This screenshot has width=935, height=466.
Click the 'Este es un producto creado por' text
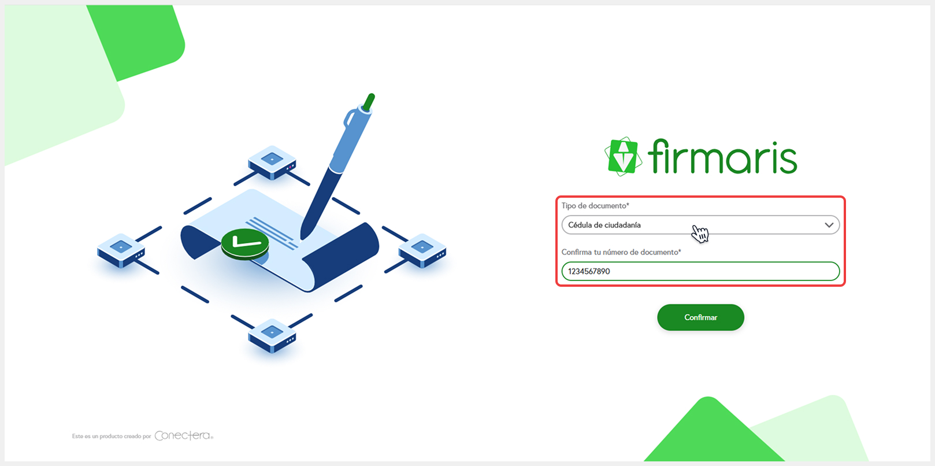pos(112,436)
